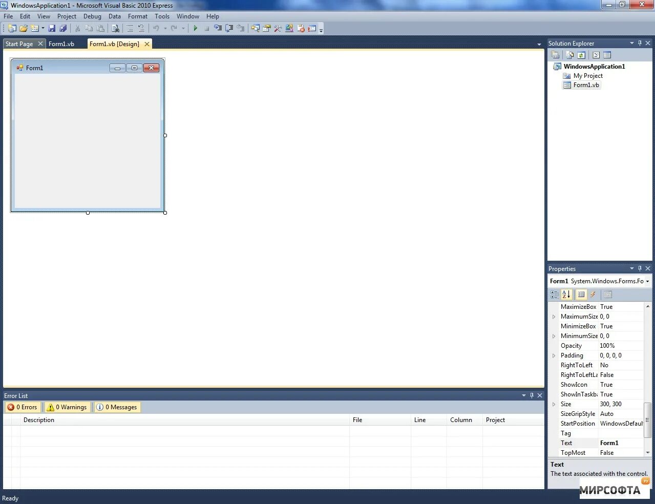Screen dimensions: 655x504
Task: Open the Toolbox hammer-and-wrench icon
Action: point(278,28)
